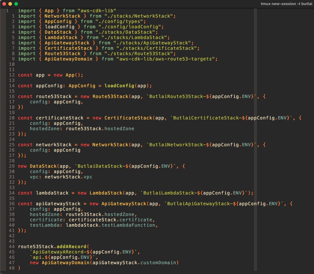Click the "./stacks/CertificateStack" import path

click(x=156, y=48)
